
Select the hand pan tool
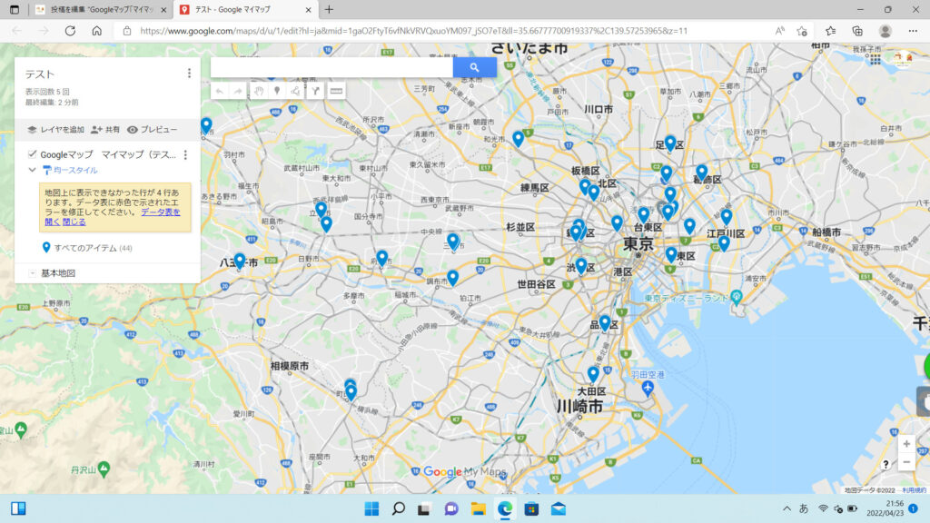[x=258, y=91]
